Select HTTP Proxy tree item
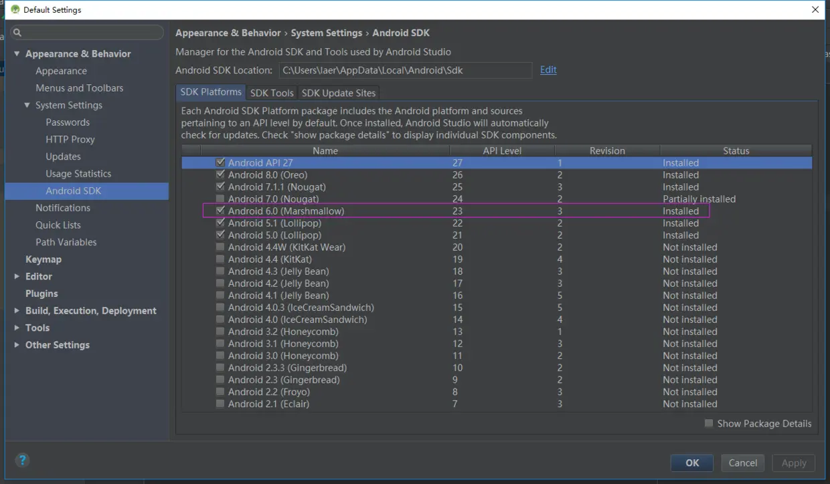 pos(70,139)
